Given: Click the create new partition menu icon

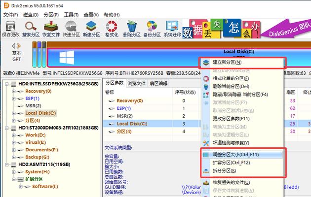Looking at the screenshot, I should click(206, 63).
